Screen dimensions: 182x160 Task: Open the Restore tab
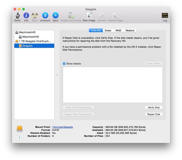point(130,30)
